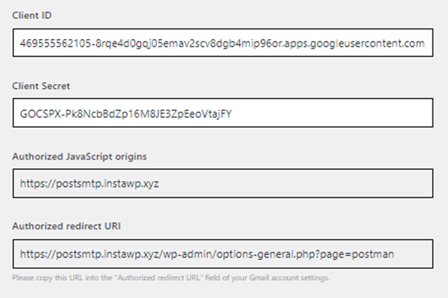
Task: Click the "Client Secret" label text
Action: 41,86
